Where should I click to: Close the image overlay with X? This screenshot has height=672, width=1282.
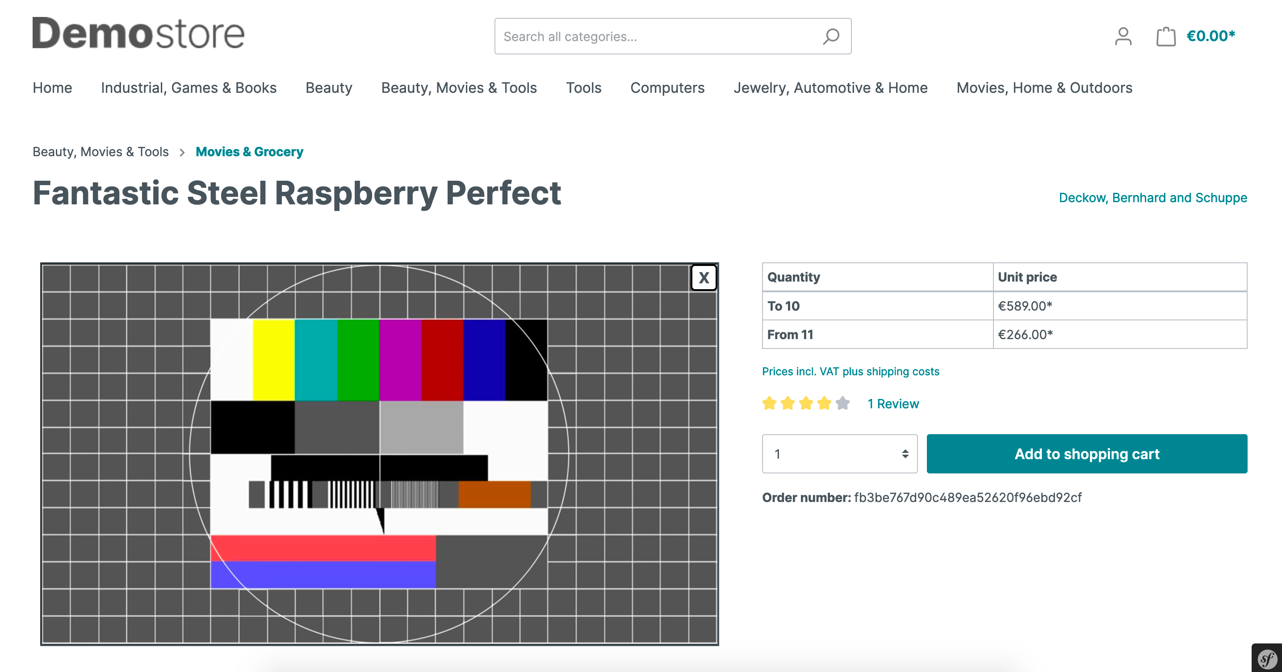pyautogui.click(x=704, y=278)
